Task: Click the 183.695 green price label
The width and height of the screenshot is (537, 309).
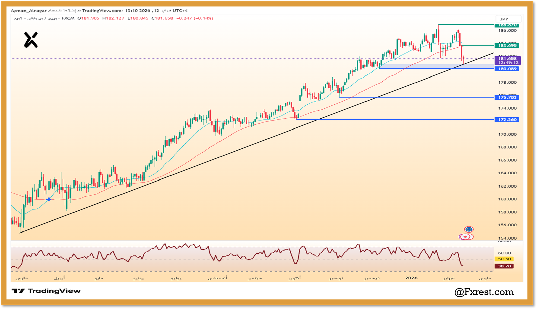Action: (x=507, y=45)
